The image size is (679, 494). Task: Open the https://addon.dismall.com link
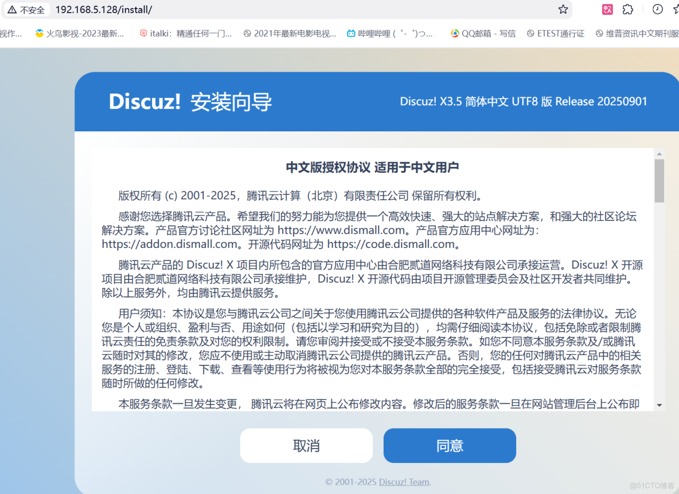(165, 244)
